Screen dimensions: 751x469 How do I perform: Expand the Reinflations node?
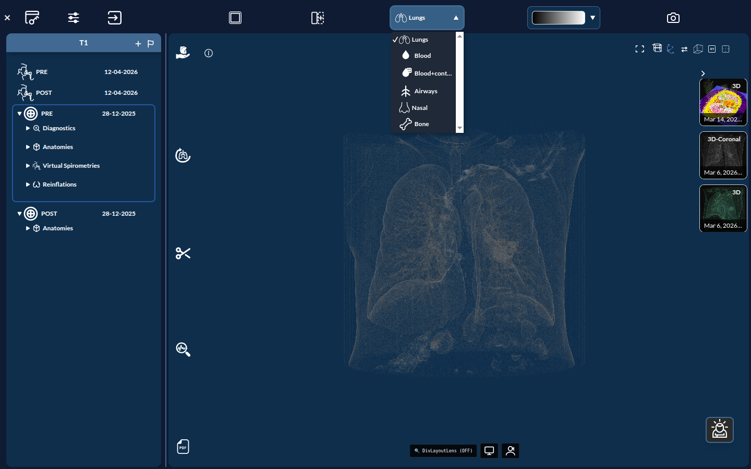[x=28, y=184]
